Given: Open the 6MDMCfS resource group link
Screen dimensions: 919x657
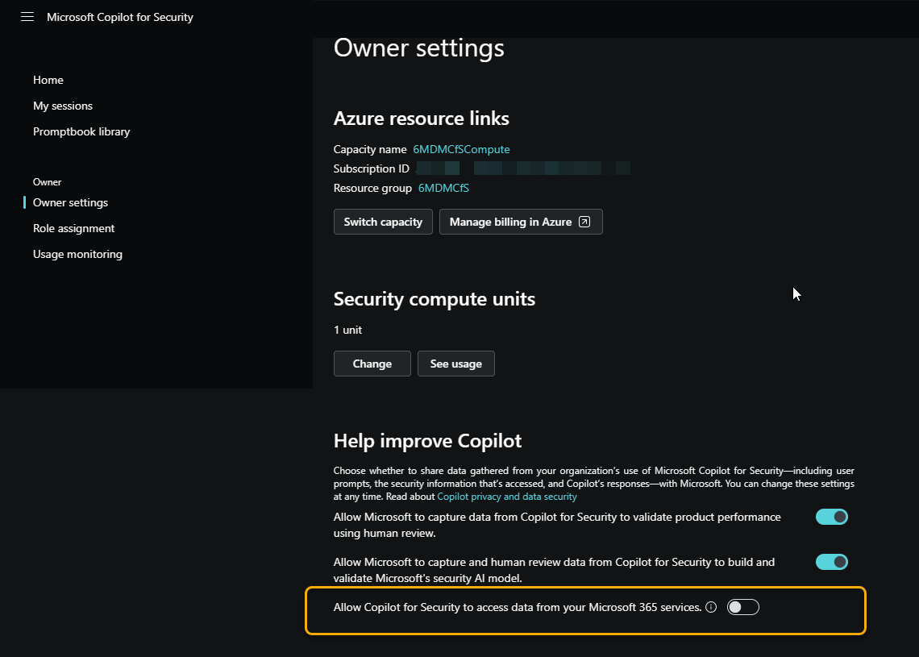Looking at the screenshot, I should 443,188.
